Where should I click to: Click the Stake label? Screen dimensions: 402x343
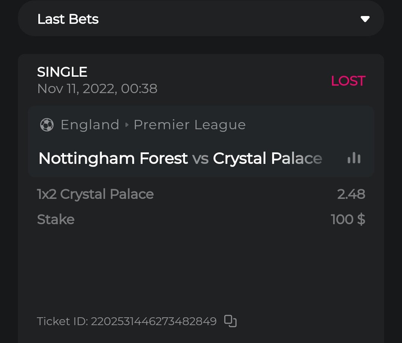[56, 219]
